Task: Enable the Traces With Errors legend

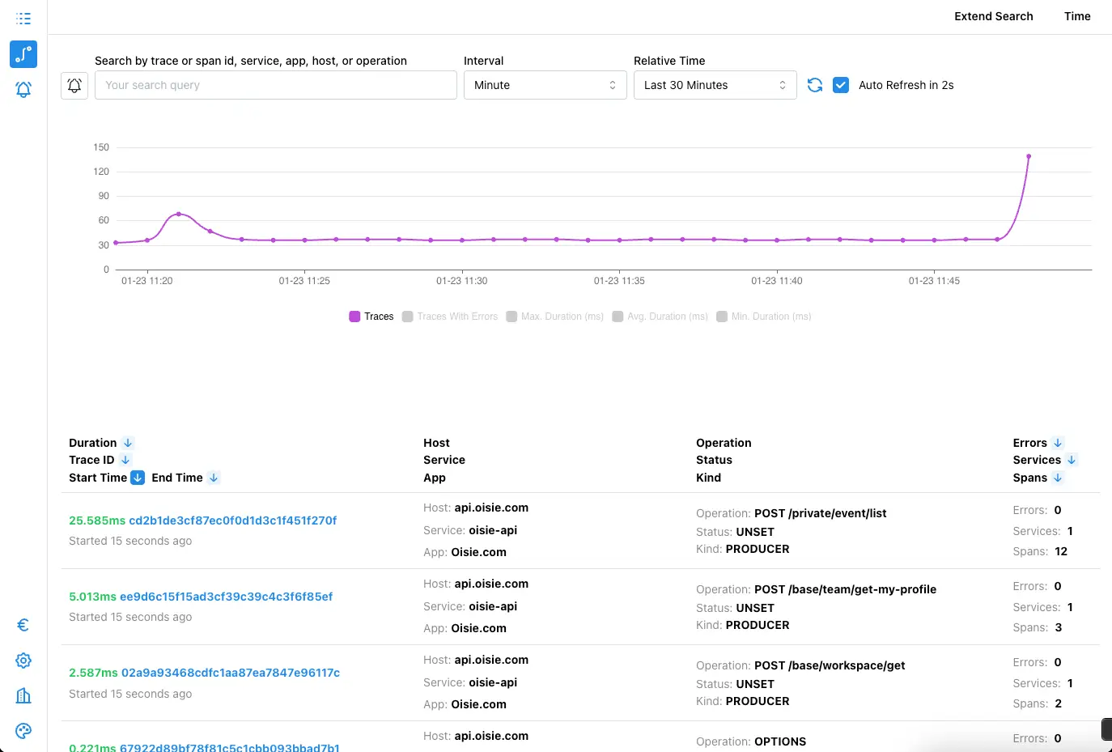Action: [x=449, y=316]
